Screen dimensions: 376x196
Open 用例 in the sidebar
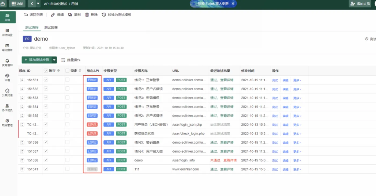coord(8,17)
